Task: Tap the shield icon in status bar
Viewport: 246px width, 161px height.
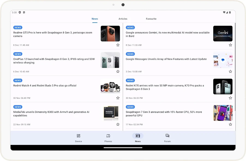Action: tap(20, 12)
